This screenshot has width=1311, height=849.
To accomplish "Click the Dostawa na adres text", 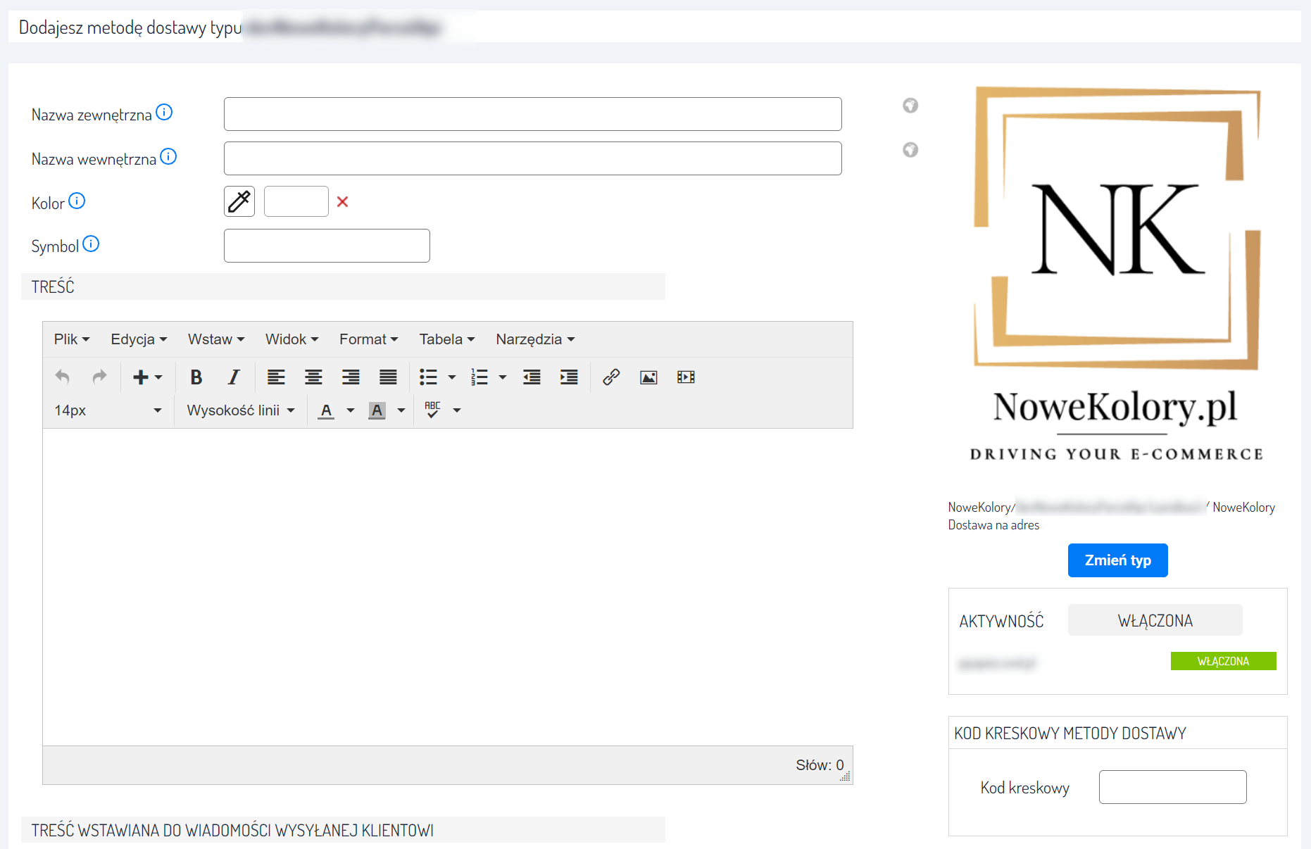I will coord(993,525).
